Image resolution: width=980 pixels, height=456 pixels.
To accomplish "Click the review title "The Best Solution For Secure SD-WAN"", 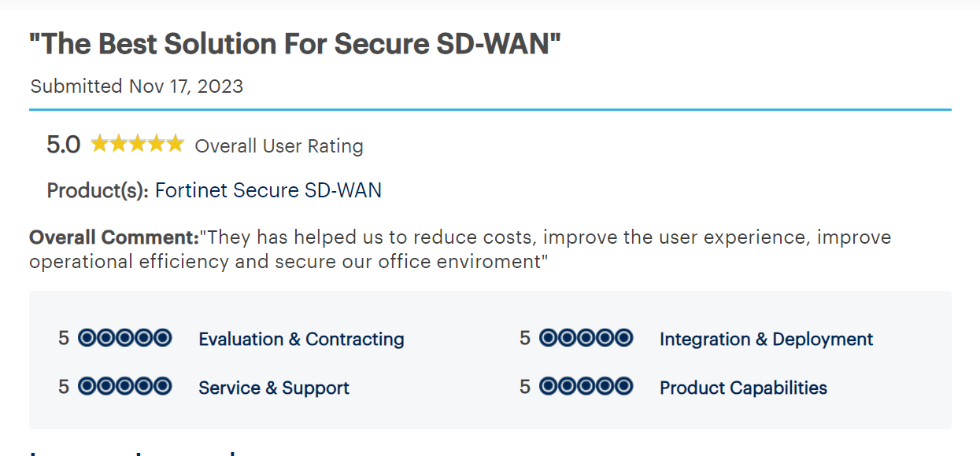I will pyautogui.click(x=294, y=45).
